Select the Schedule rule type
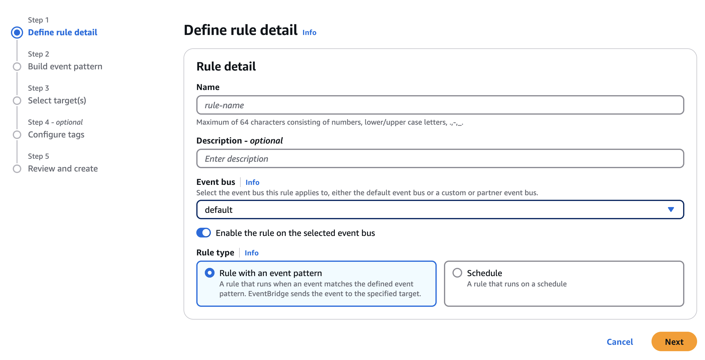 pyautogui.click(x=457, y=273)
